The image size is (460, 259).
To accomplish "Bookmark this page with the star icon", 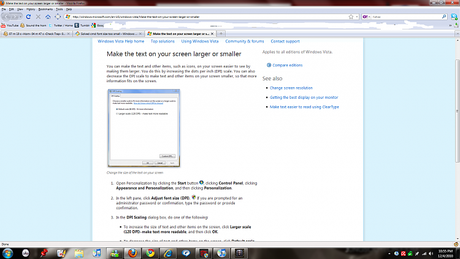I will pos(351,17).
